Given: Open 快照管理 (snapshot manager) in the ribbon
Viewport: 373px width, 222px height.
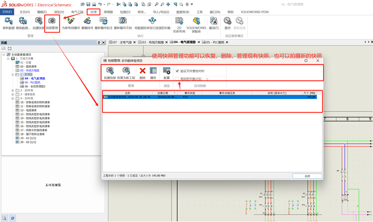Looking at the screenshot, I should pyautogui.click(x=52, y=23).
